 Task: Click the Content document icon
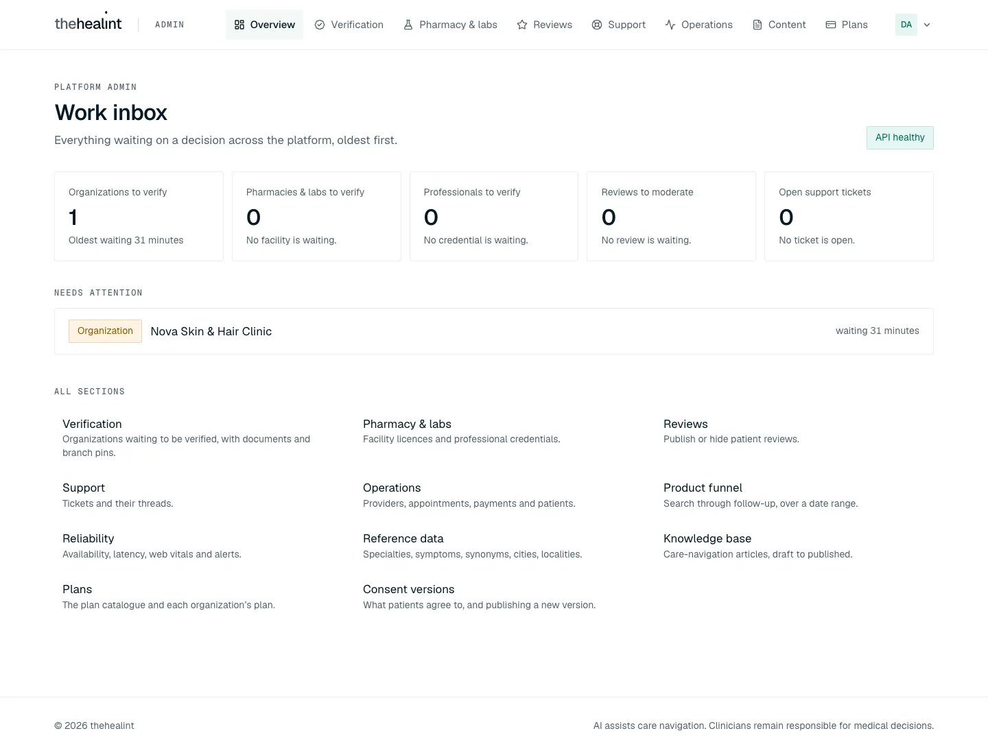pyautogui.click(x=757, y=25)
